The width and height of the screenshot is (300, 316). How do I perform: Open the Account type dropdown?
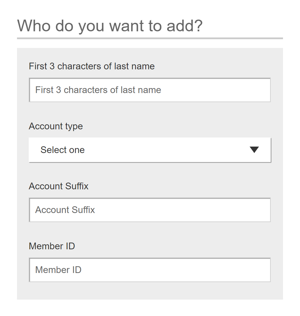click(150, 150)
